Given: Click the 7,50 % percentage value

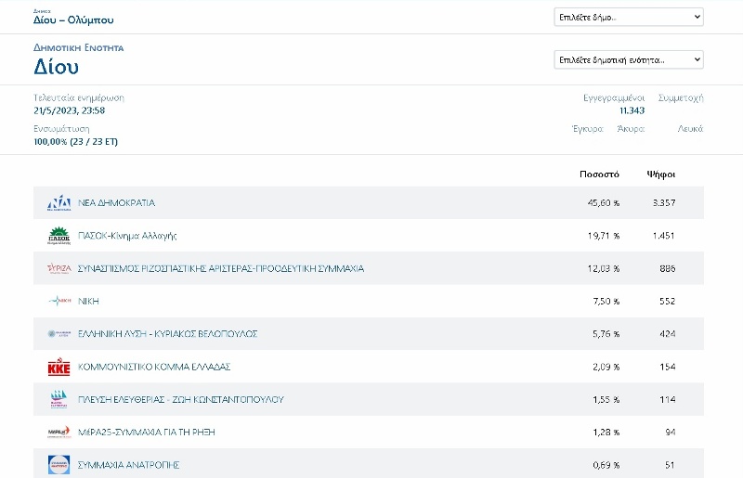Looking at the screenshot, I should [x=606, y=302].
